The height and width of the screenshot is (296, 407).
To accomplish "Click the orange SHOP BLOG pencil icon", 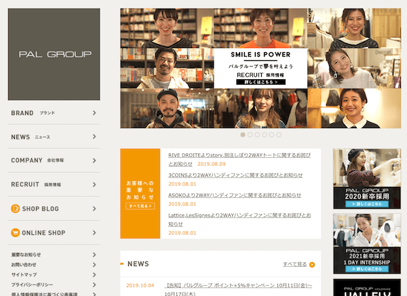I will (16, 209).
